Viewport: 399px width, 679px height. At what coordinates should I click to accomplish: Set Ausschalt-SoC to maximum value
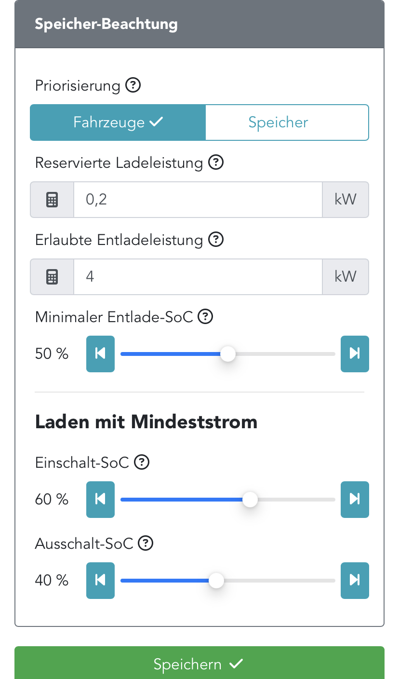[355, 581]
